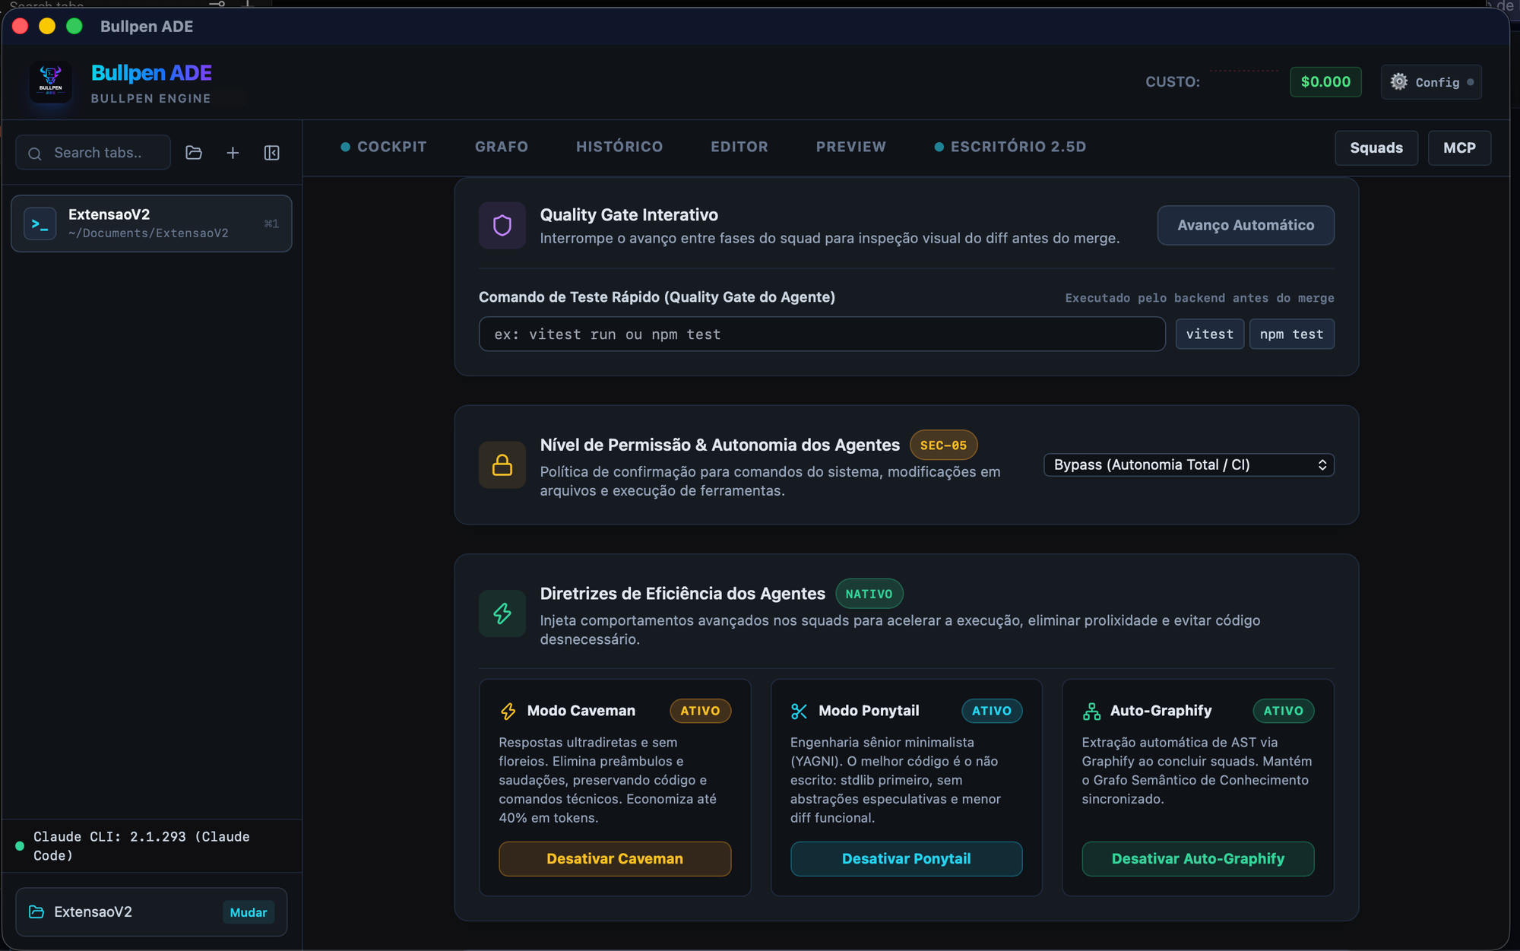Click the Modo Caveman bolt icon

click(508, 711)
